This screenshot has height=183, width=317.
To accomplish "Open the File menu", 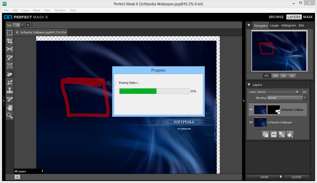I will point(6,10).
